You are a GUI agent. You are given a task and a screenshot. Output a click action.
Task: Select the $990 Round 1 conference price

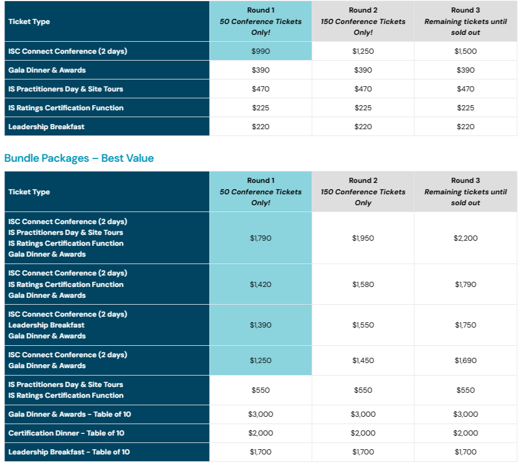(x=261, y=51)
